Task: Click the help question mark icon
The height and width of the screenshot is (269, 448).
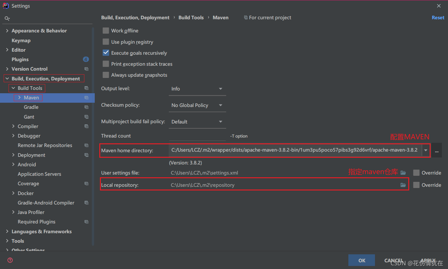Action: point(10,260)
